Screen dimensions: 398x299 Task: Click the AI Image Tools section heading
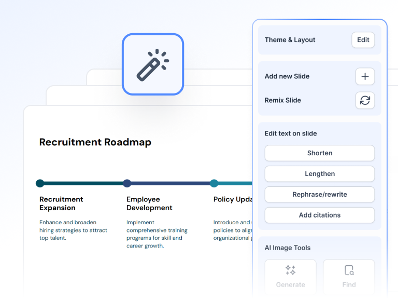pyautogui.click(x=288, y=248)
